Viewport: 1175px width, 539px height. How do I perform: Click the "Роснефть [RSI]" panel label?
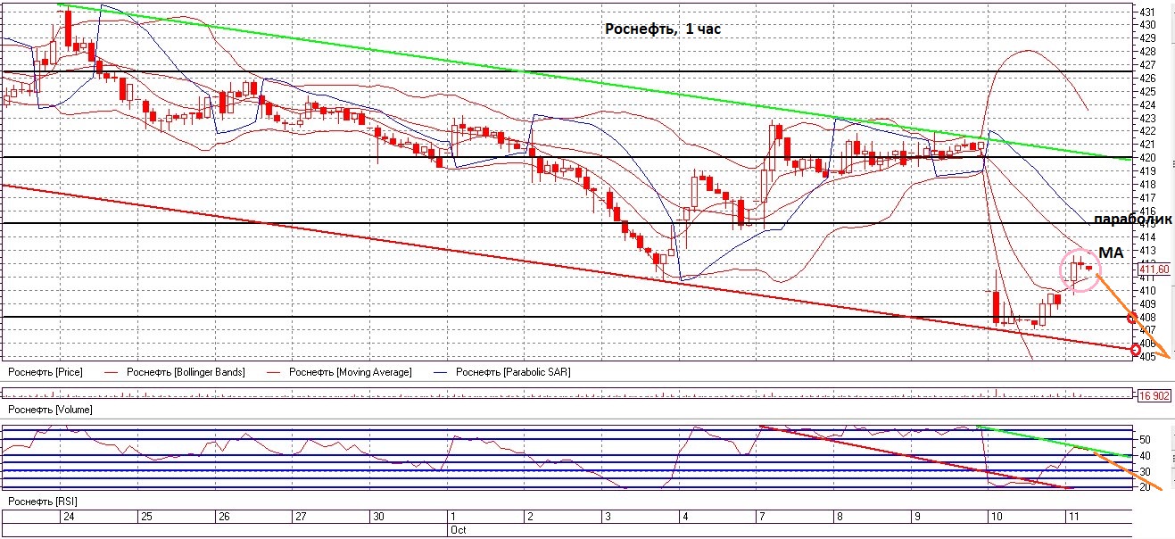point(42,503)
